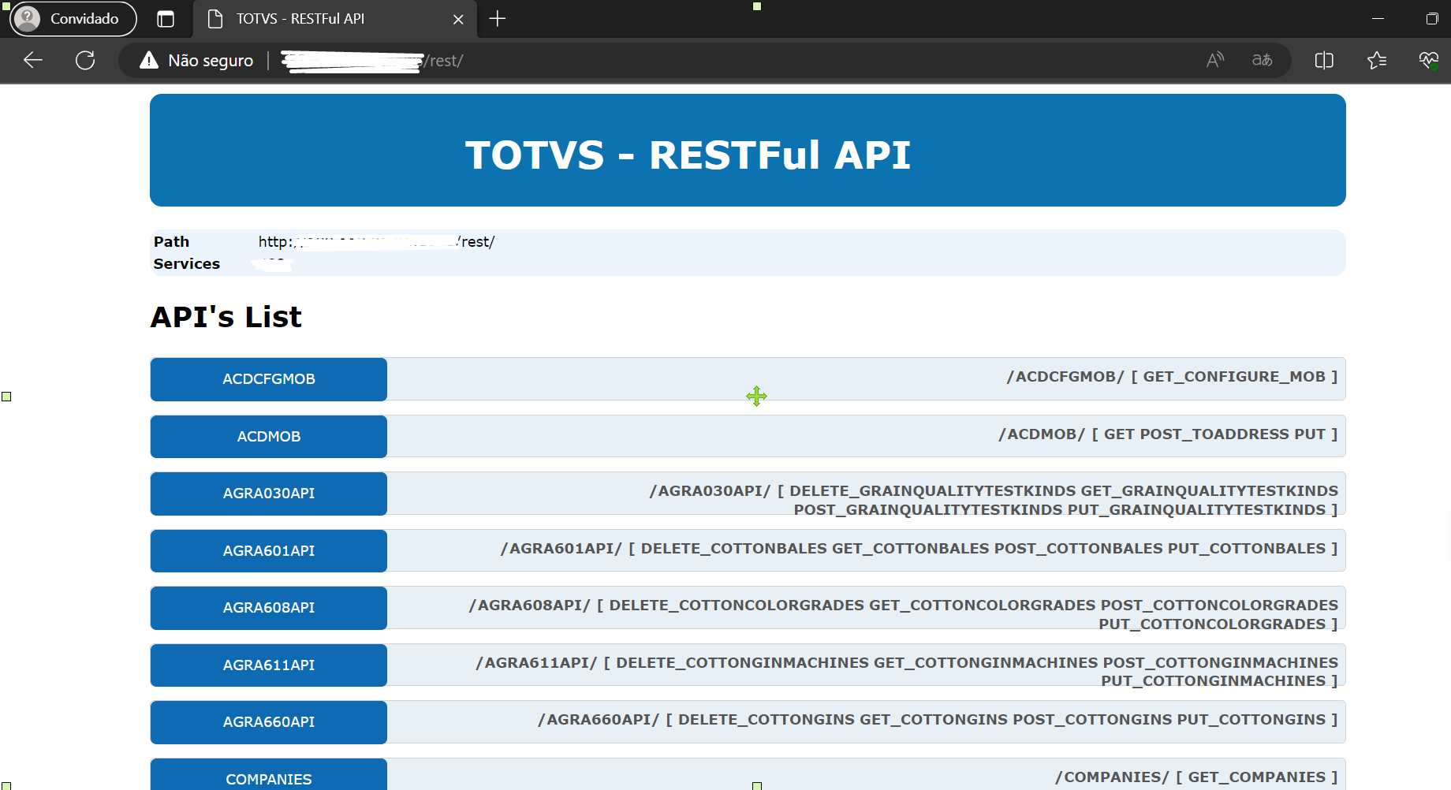Click the Services label
Viewport: 1451px width, 790px height.
(x=187, y=264)
